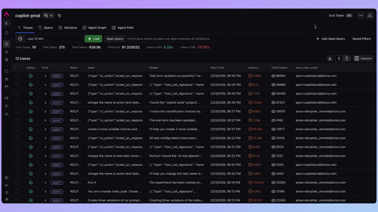
Task: Click the Arize copilot icon at top right
Action: pyautogui.click(x=370, y=16)
